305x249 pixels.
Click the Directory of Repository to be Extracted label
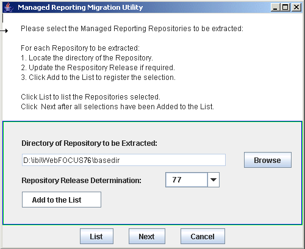[90, 143]
